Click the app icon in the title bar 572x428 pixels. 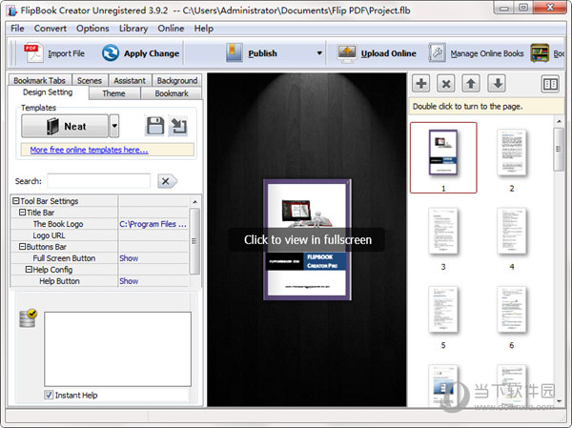coord(12,10)
